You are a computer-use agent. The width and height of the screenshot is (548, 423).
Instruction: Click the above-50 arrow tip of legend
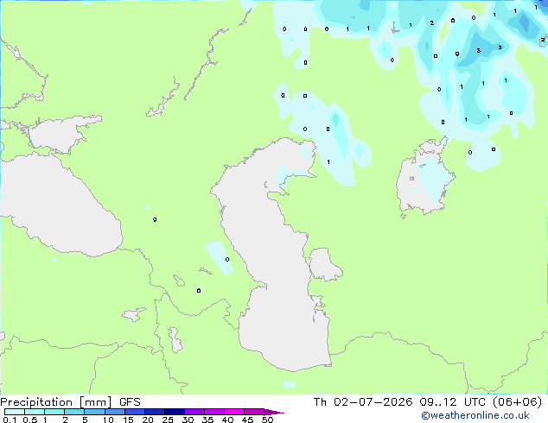click(274, 412)
